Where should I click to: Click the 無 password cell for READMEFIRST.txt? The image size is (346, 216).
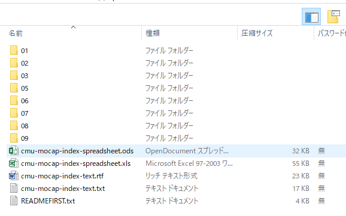pos(321,201)
